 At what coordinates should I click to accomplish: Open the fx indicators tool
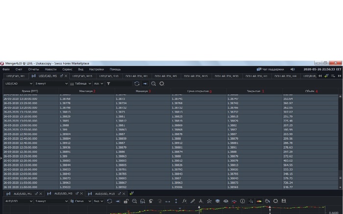(x=184, y=201)
